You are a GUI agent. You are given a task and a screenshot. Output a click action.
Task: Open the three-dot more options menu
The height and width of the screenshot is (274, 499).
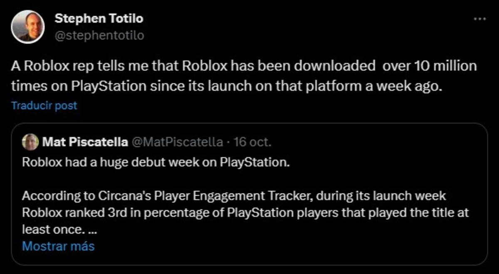pyautogui.click(x=480, y=19)
